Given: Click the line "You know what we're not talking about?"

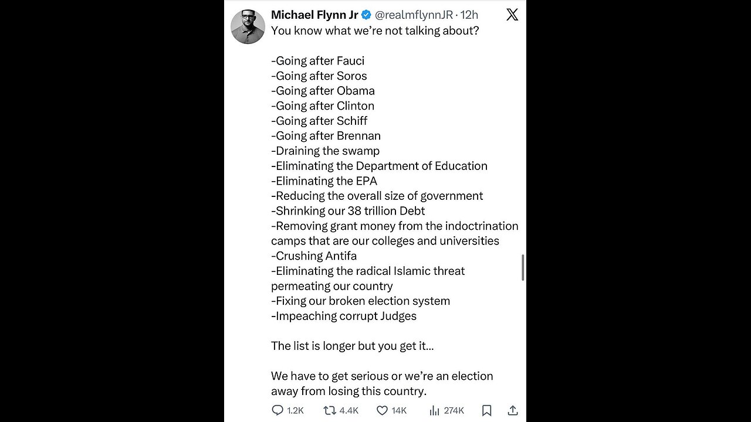Looking at the screenshot, I should [375, 30].
